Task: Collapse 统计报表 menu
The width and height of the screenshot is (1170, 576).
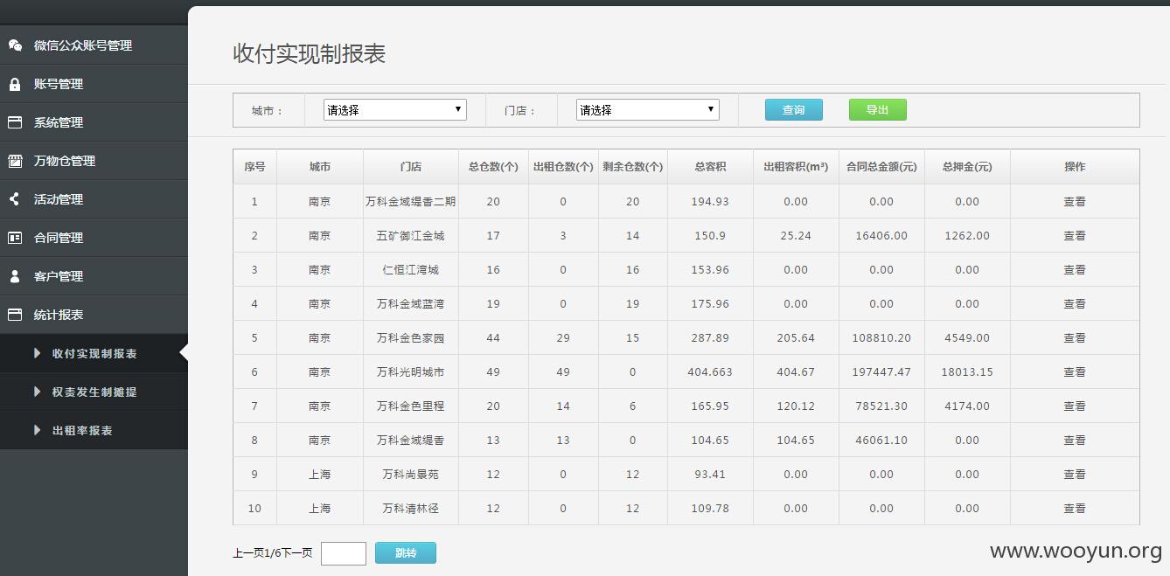Action: 94,315
